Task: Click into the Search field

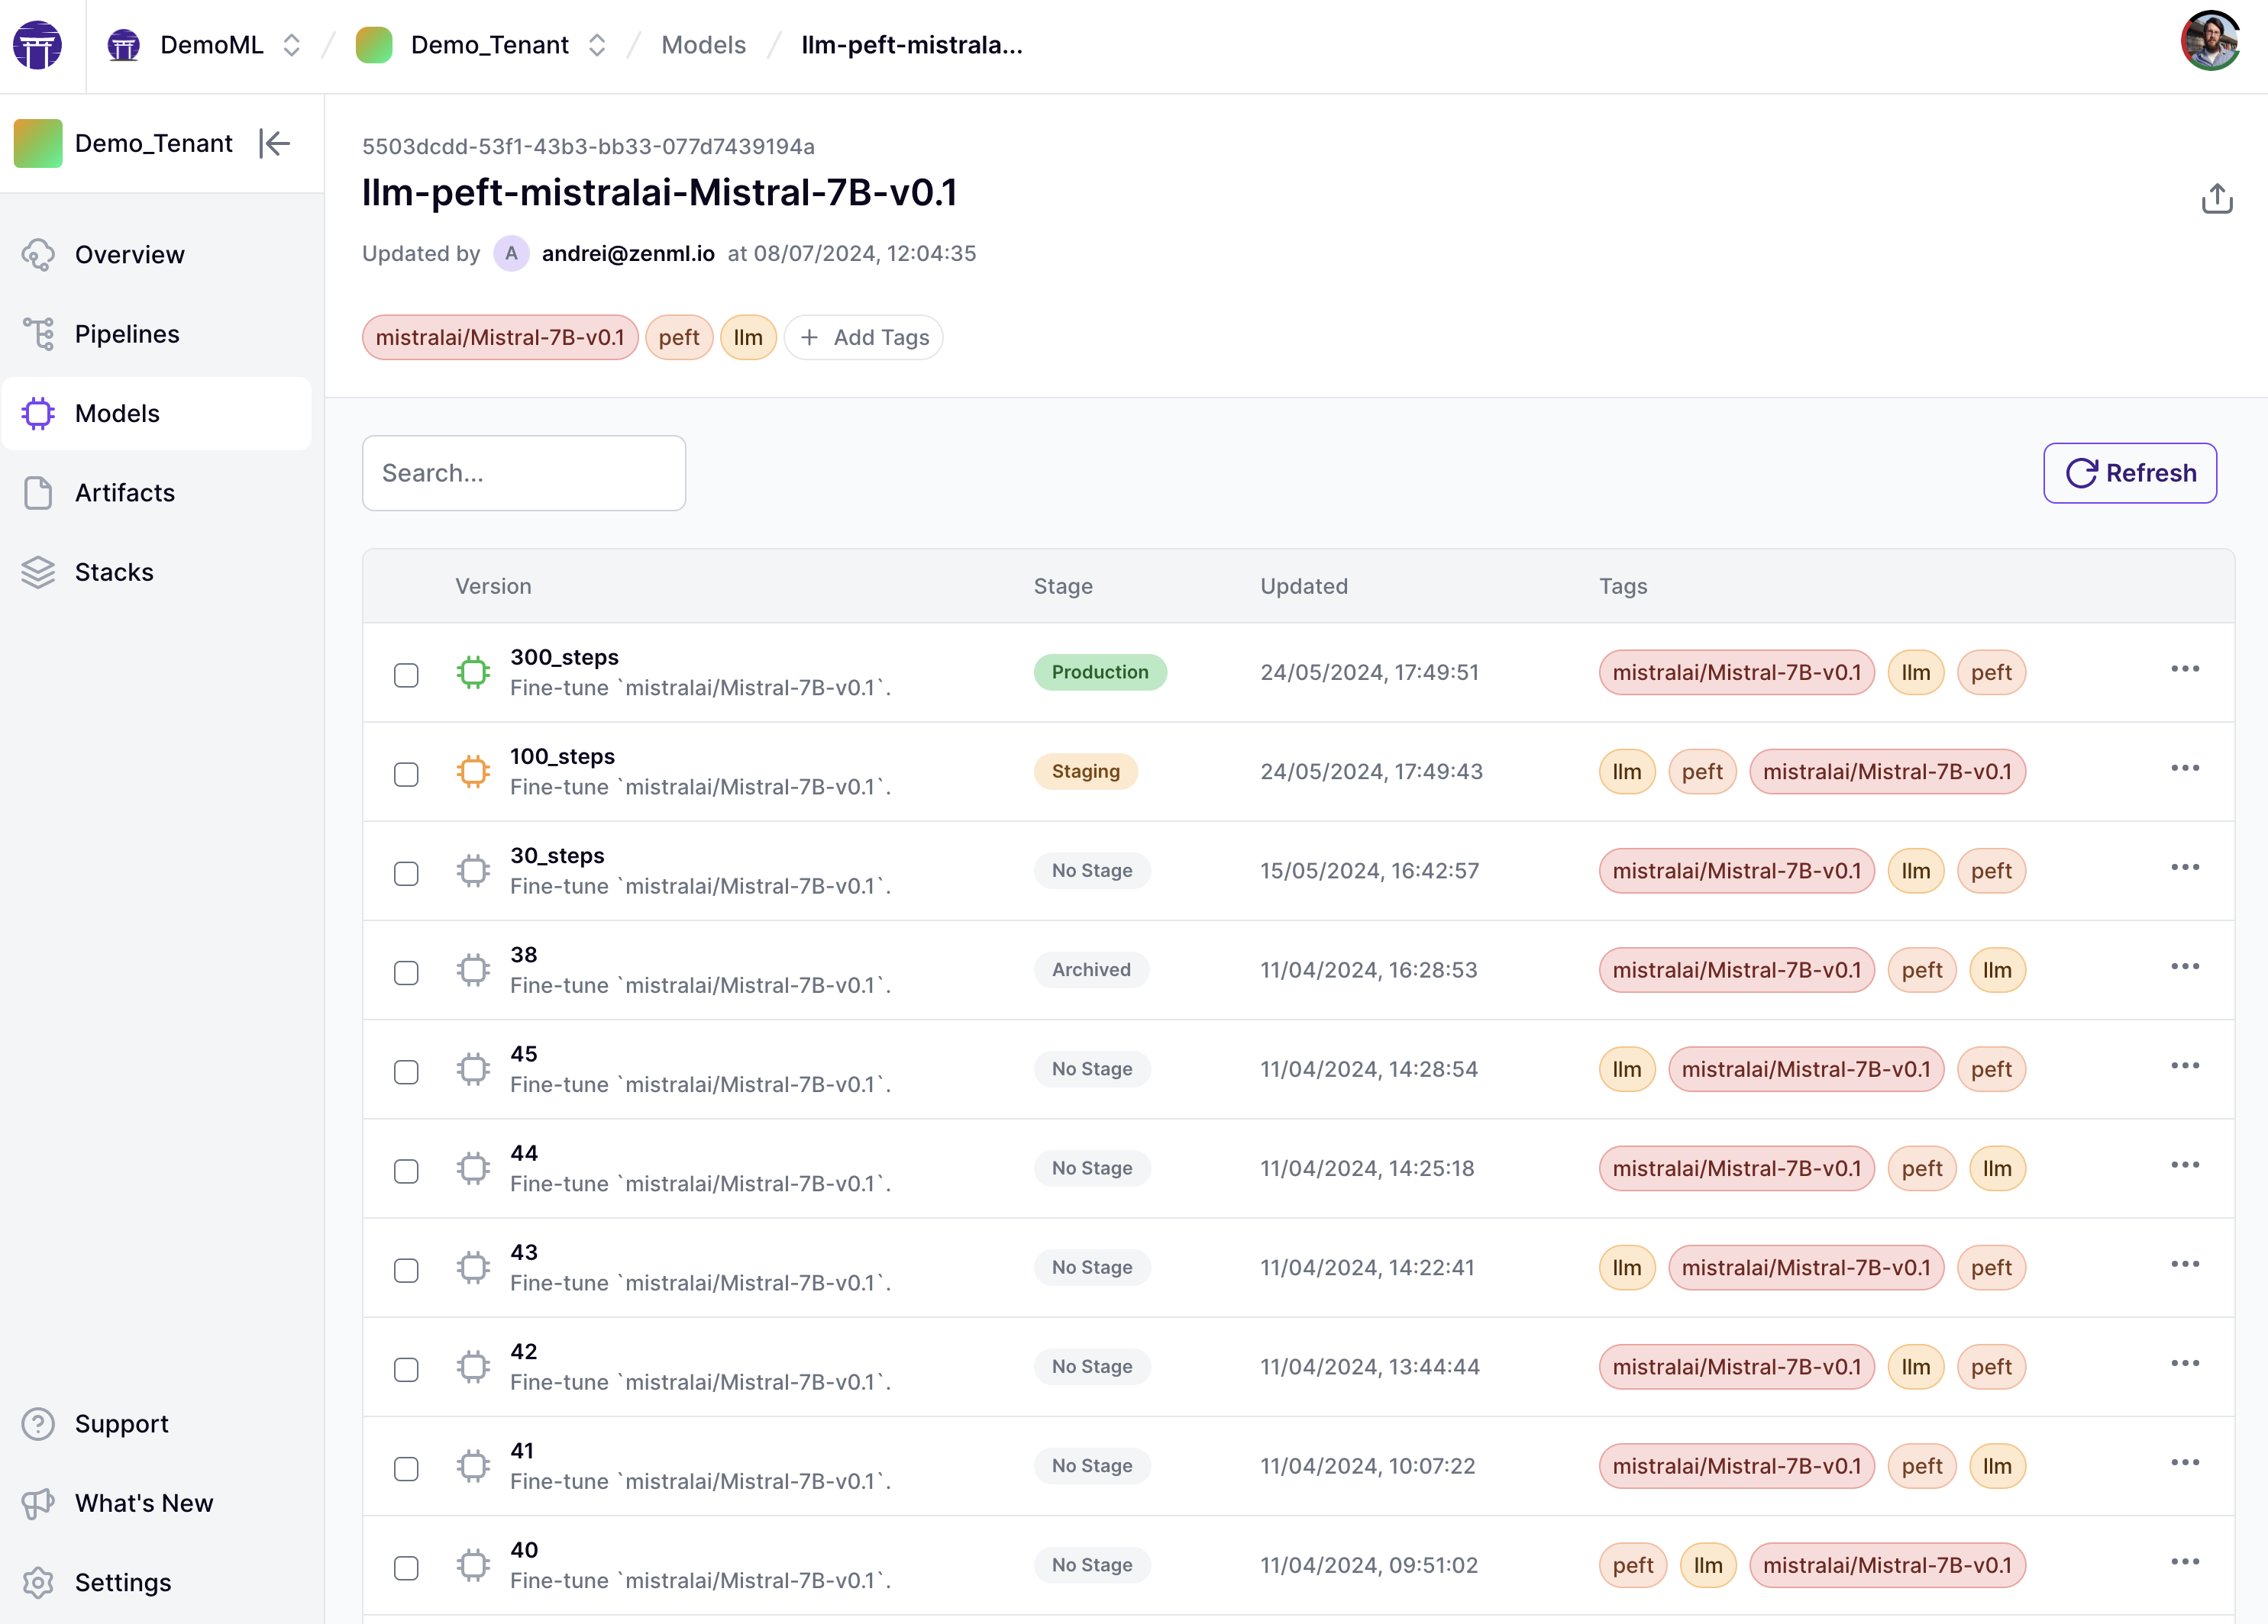Action: click(x=524, y=472)
